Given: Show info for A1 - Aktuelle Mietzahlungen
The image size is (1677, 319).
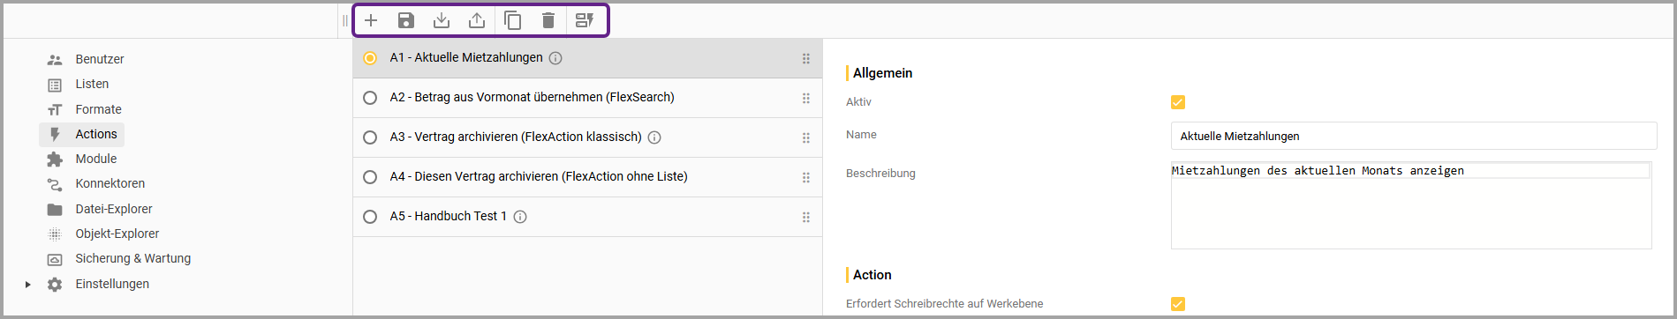Looking at the screenshot, I should point(555,58).
